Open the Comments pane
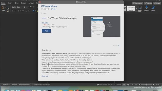This screenshot has height=91, width=162. (x=137, y=3)
